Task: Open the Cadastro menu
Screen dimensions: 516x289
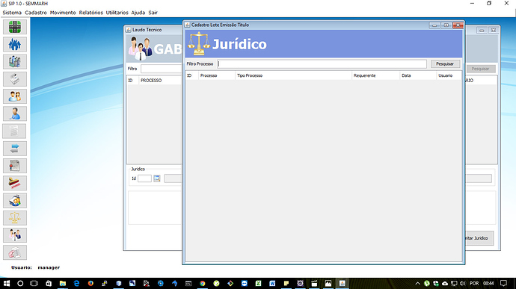Action: pos(36,13)
